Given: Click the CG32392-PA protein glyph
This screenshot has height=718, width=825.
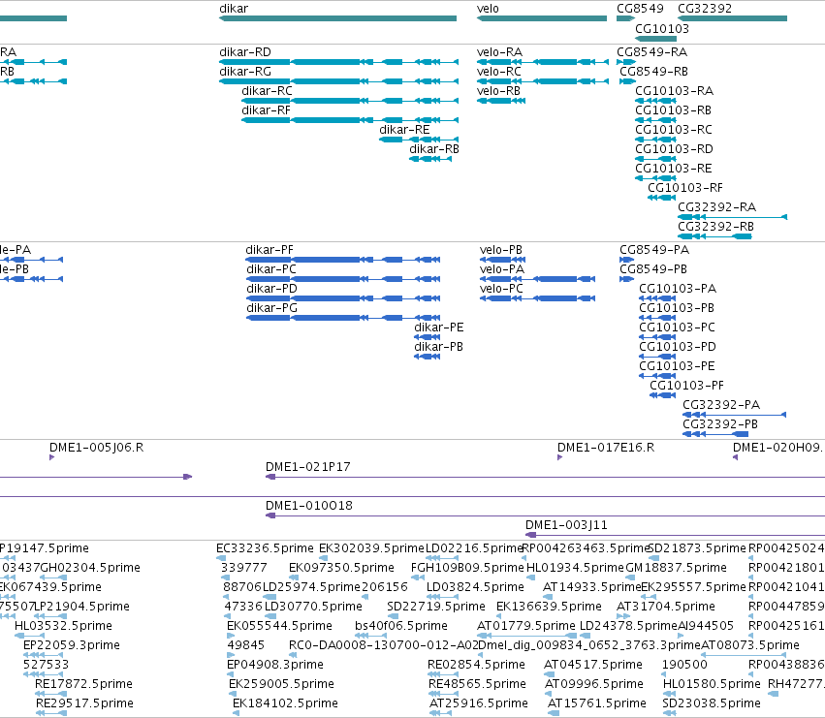Looking at the screenshot, I should [735, 415].
